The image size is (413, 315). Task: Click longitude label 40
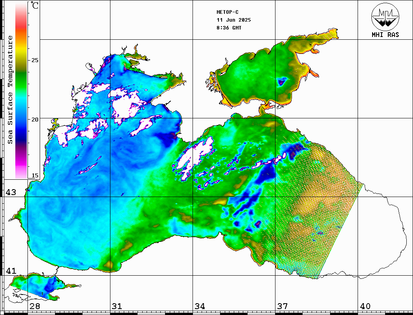pyautogui.click(x=365, y=306)
